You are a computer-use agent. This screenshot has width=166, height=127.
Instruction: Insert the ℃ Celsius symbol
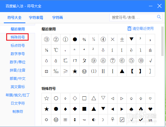click(x=56, y=50)
